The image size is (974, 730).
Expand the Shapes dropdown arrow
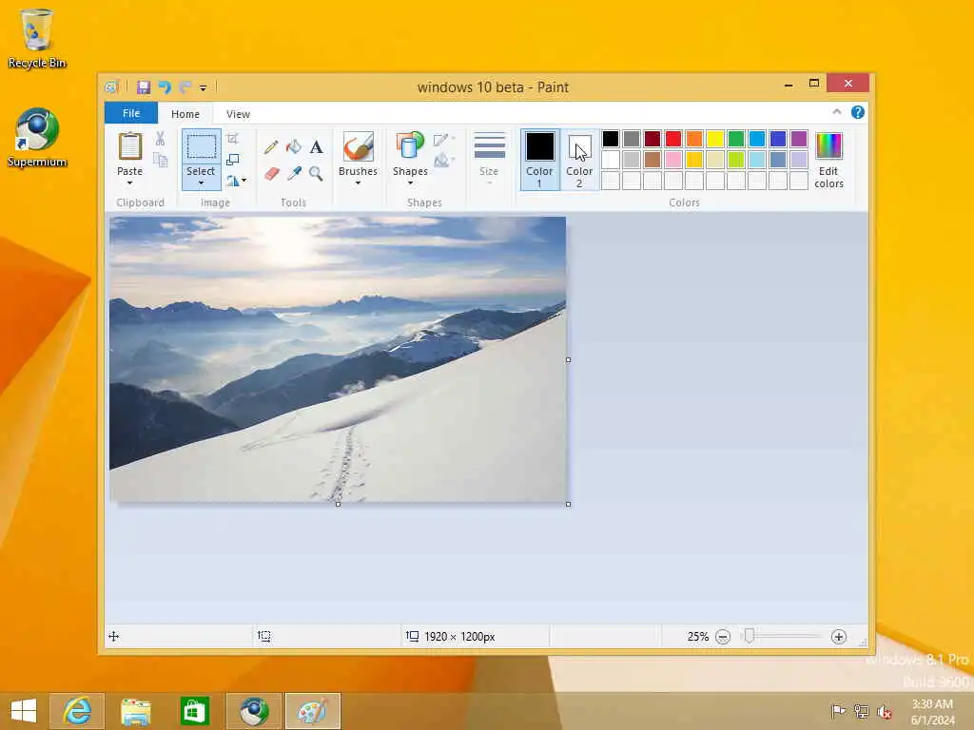[x=410, y=182]
